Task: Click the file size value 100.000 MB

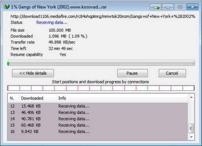Action: [60, 30]
